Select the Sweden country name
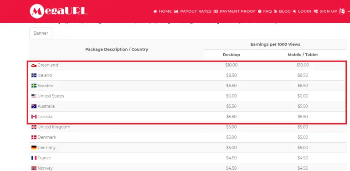350x171 pixels. coord(45,86)
